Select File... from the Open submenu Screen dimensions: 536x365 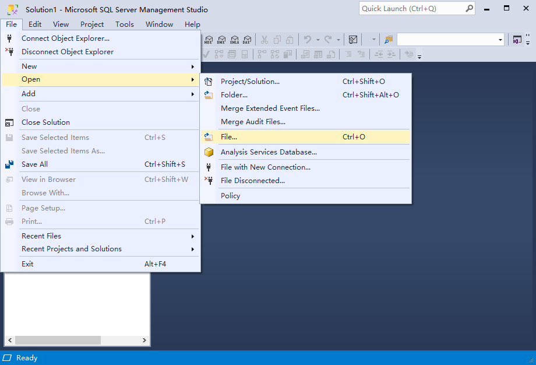pos(229,137)
